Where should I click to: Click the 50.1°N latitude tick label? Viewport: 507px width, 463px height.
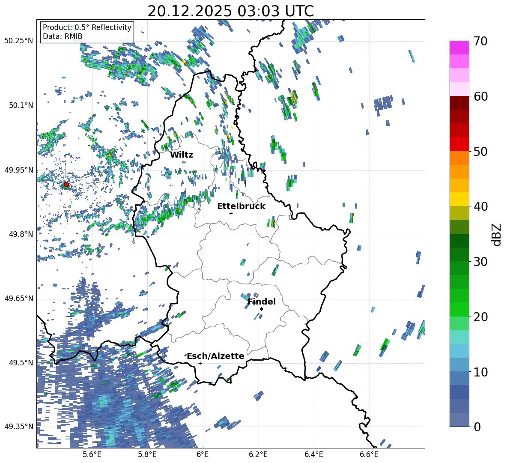[21, 106]
